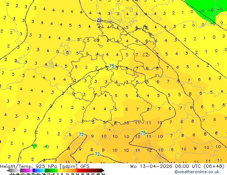
Task: Select the bright red segment of the color scale
Action: 78,171
